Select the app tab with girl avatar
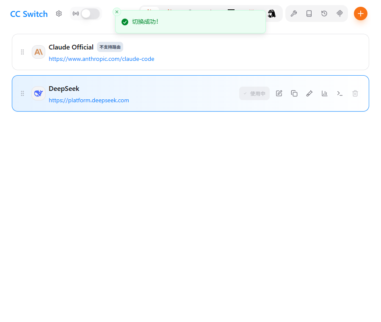This screenshot has height=322, width=381. pos(272,14)
